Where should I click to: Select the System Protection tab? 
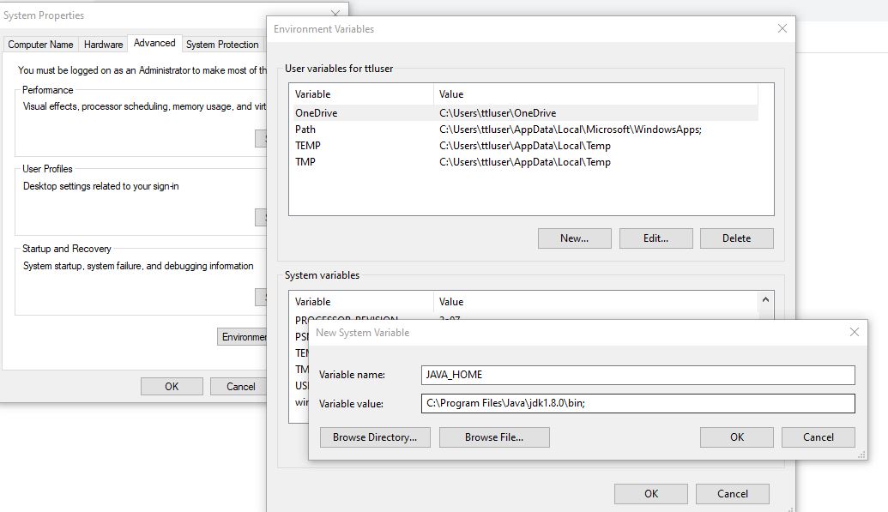(x=222, y=44)
